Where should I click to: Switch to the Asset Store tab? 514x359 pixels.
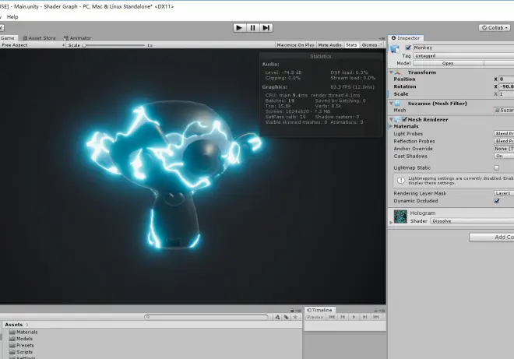coord(40,38)
